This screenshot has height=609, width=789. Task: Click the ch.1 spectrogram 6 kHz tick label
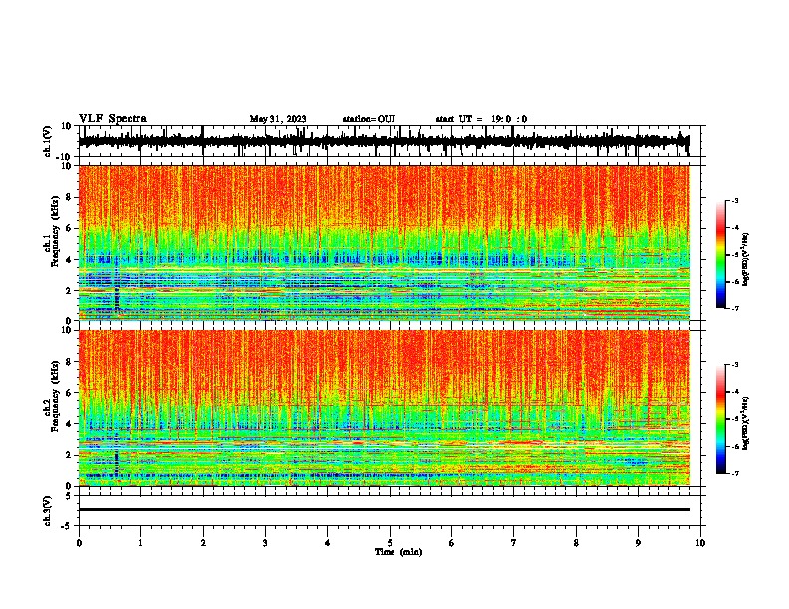click(70, 228)
